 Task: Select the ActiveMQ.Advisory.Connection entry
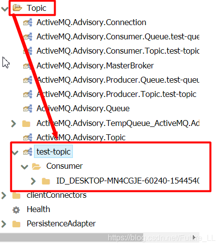click(x=92, y=23)
